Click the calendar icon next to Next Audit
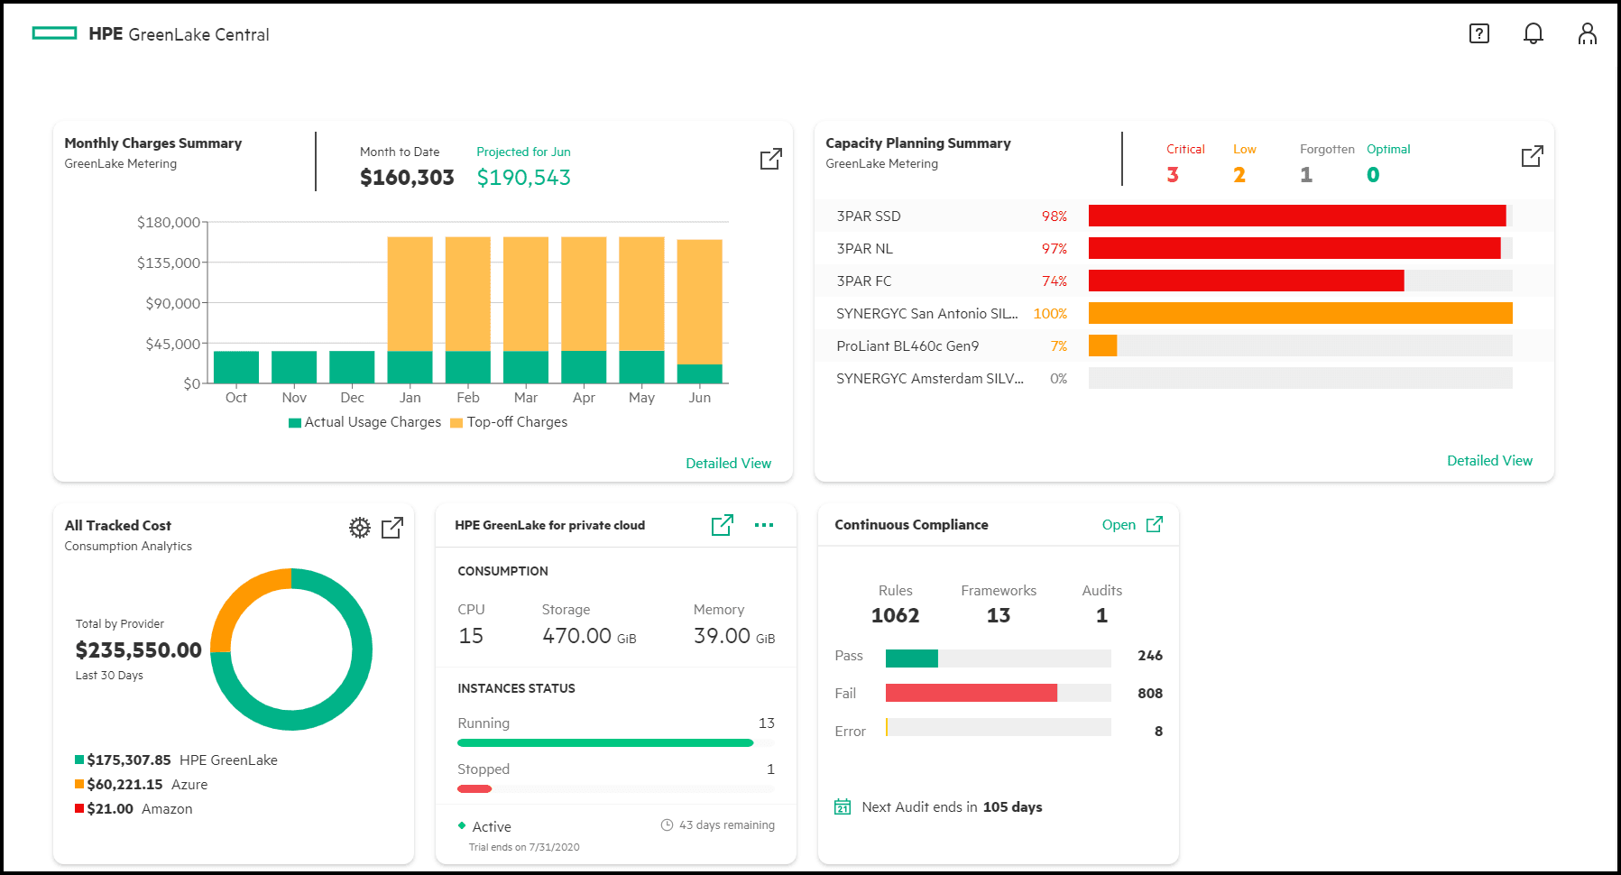1621x875 pixels. point(842,807)
